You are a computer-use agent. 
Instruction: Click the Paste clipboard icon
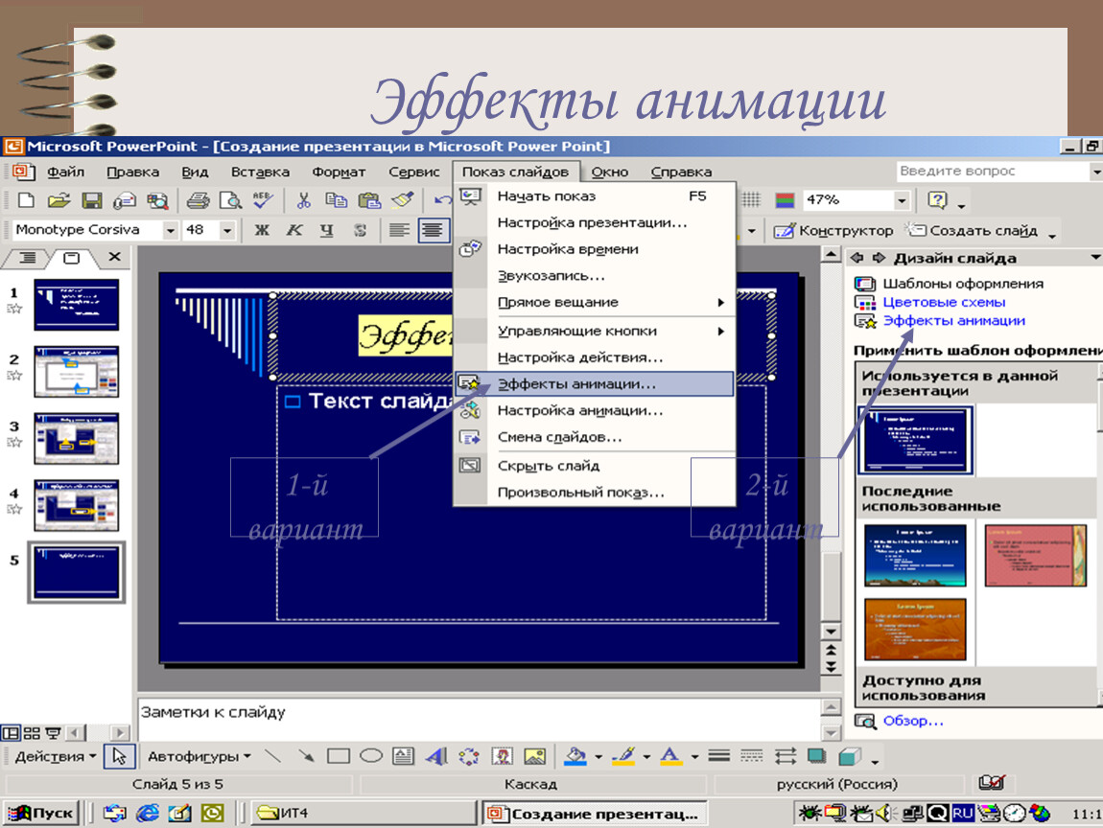(369, 200)
